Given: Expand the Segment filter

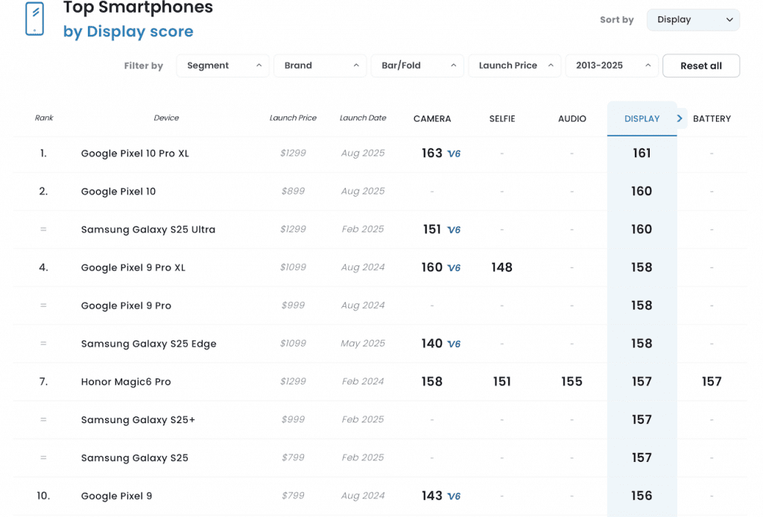Looking at the screenshot, I should click(223, 66).
